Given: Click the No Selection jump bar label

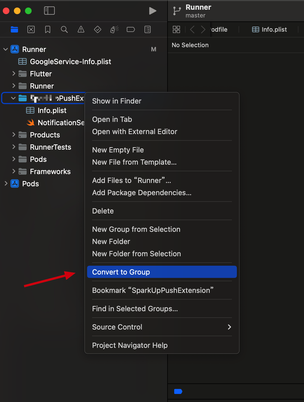Looking at the screenshot, I should click(190, 45).
